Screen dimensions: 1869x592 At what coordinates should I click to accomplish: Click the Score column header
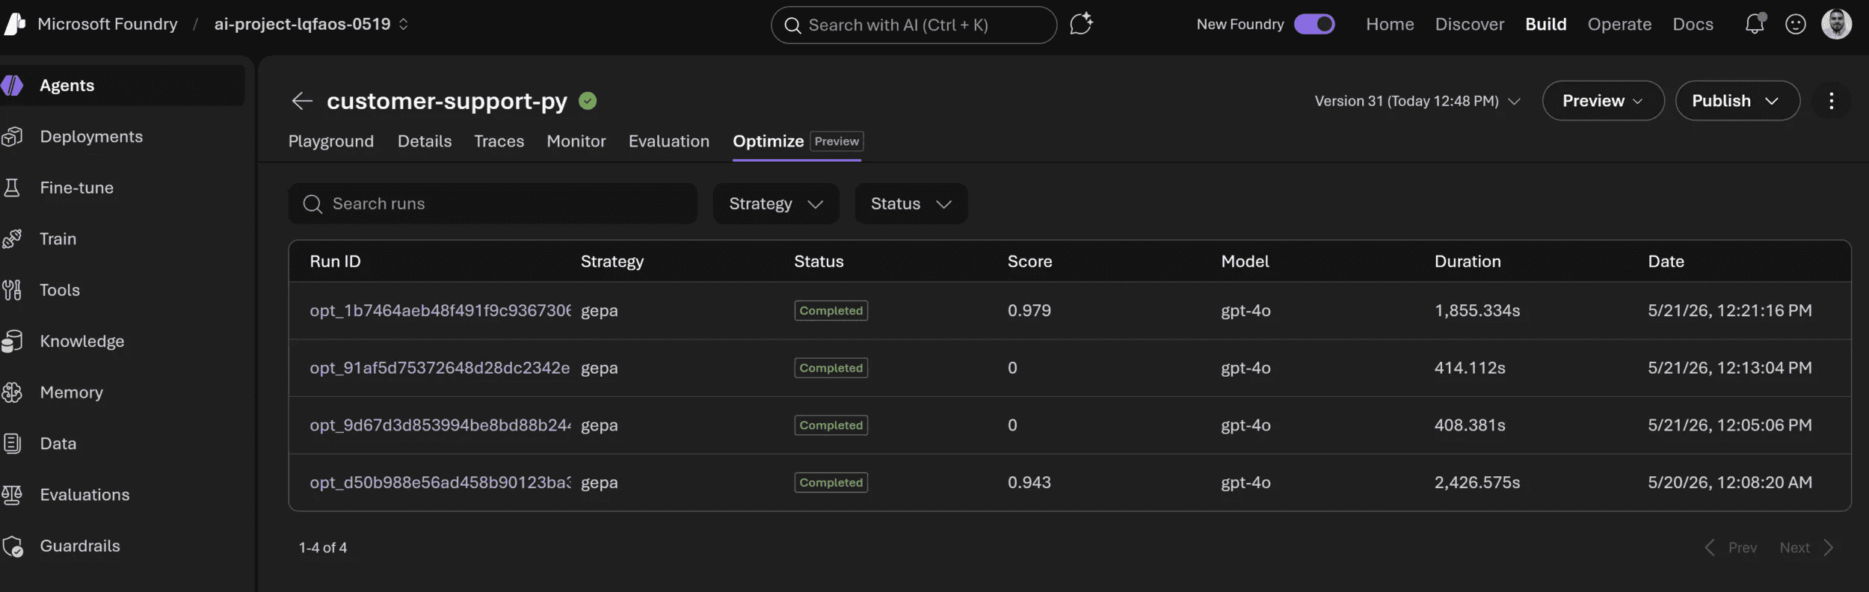(x=1029, y=262)
